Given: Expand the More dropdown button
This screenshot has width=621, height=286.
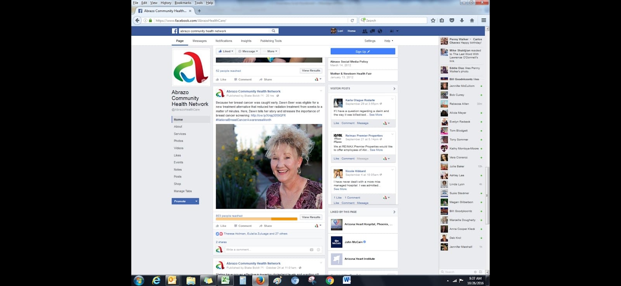Looking at the screenshot, I should tap(270, 51).
